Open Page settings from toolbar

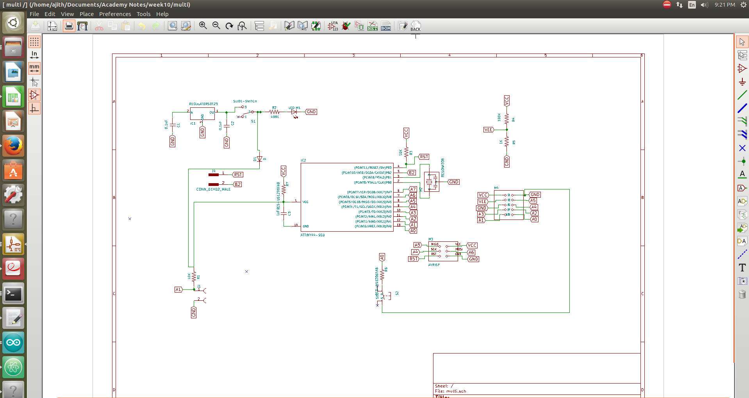(52, 26)
